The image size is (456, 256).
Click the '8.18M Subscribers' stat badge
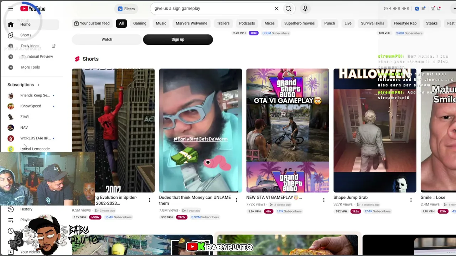(x=276, y=33)
